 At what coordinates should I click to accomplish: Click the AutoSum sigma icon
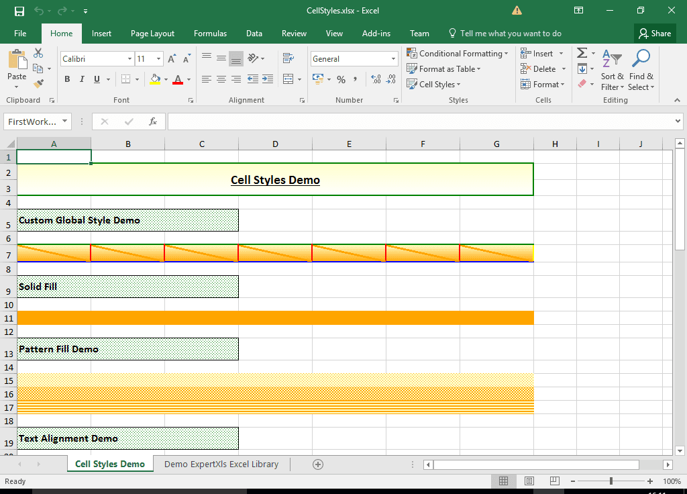582,53
